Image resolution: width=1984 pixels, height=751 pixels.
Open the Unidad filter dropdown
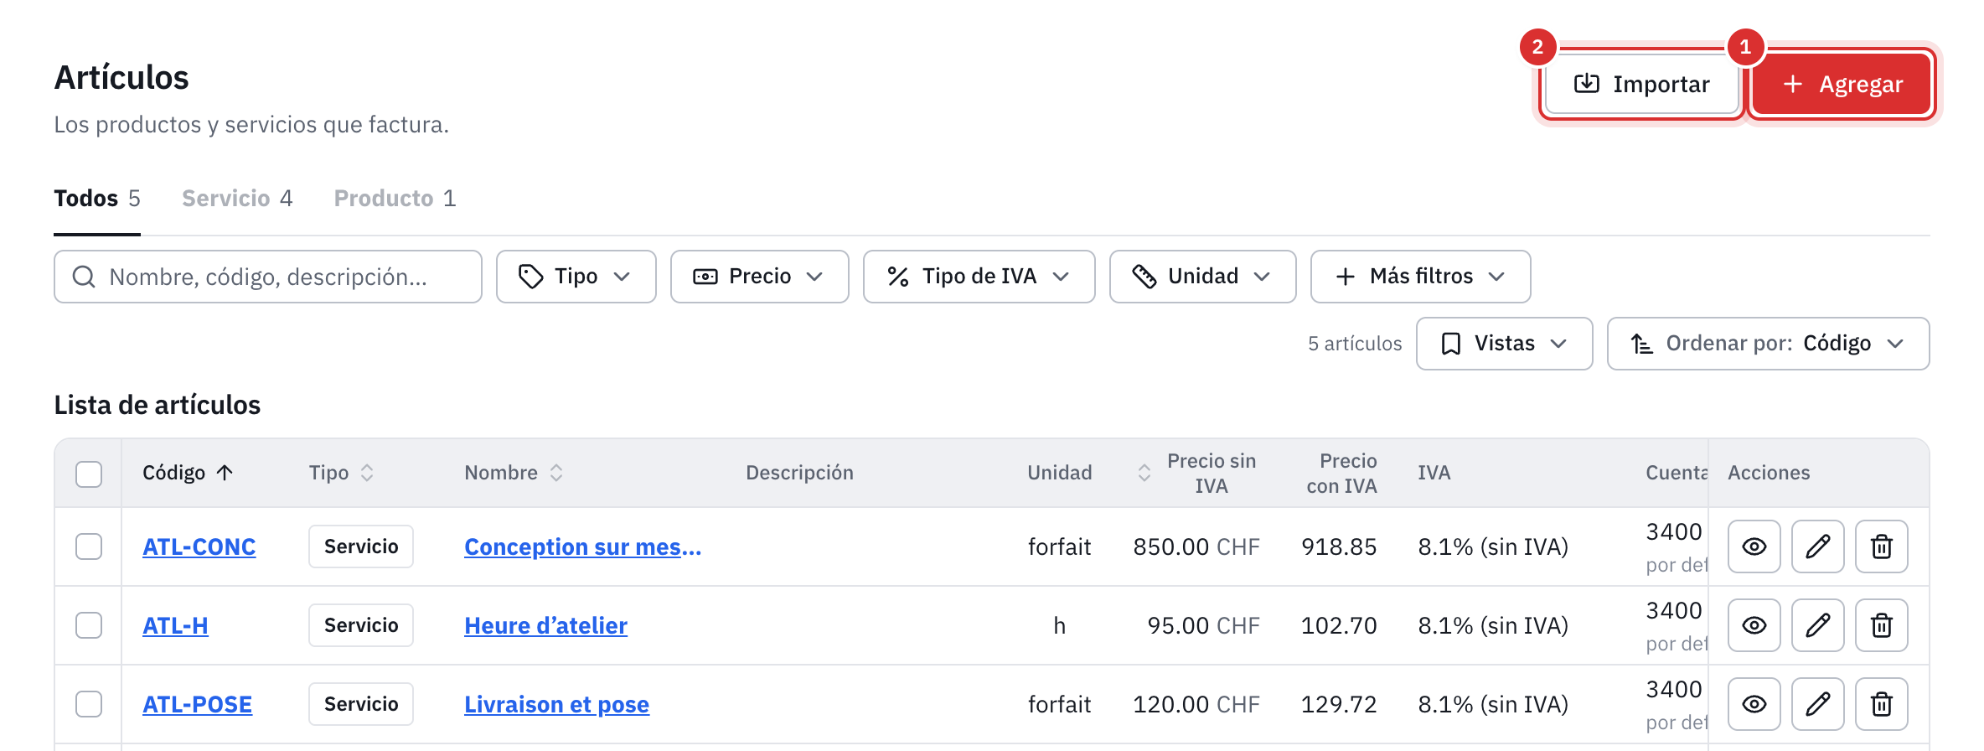click(1203, 277)
